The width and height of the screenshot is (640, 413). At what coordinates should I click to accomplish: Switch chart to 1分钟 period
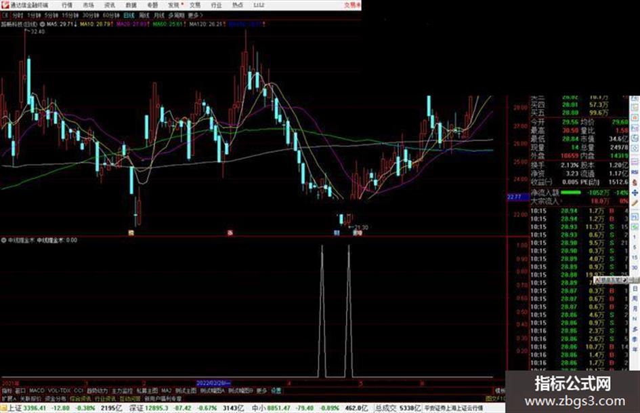(34, 15)
